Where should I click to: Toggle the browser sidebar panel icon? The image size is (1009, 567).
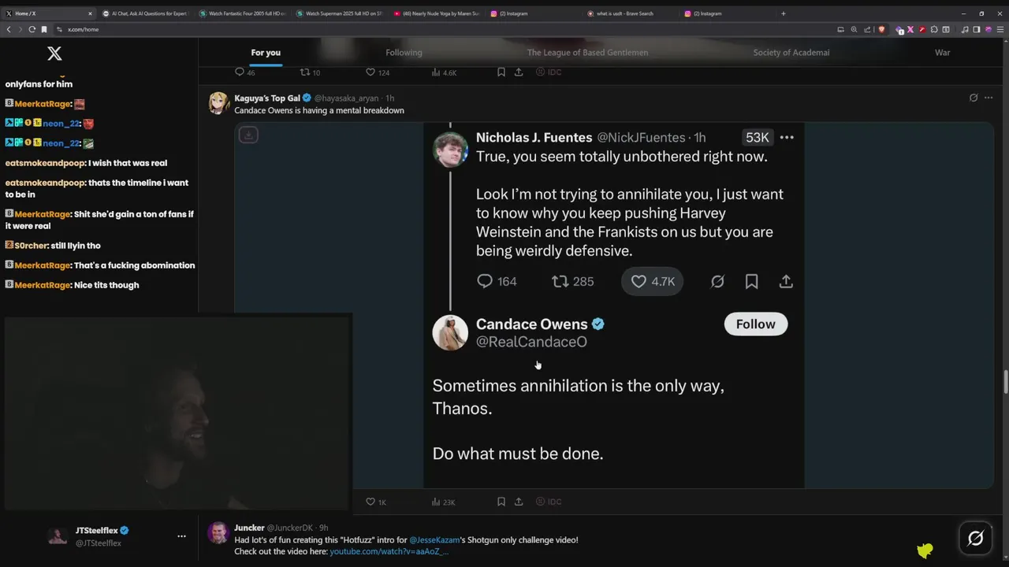coord(976,29)
